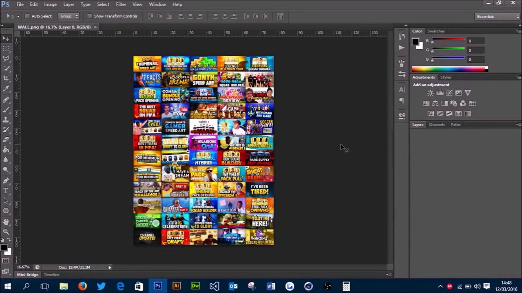
Task: Pick the Brush tool
Action: point(6,110)
